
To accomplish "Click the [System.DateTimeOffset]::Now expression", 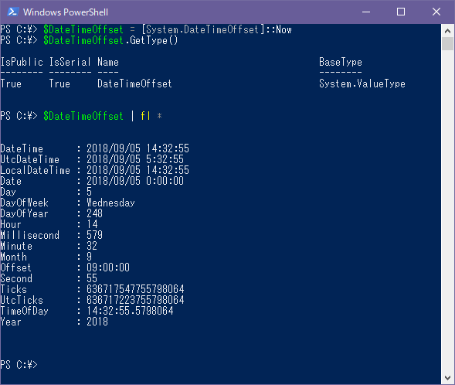I will coord(216,29).
